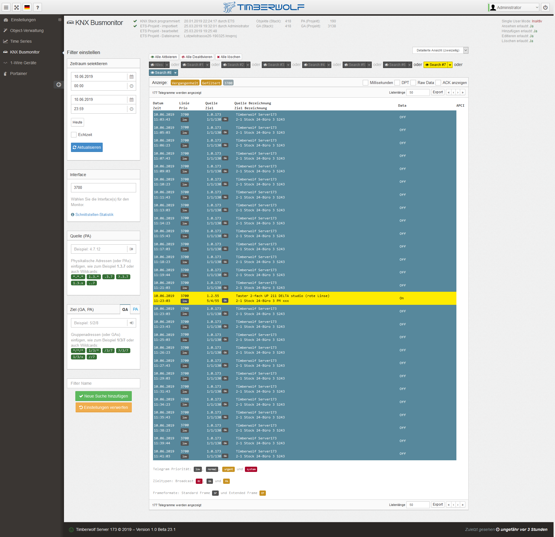The image size is (555, 537).
Task: Go to first page of telegram list
Action: [x=449, y=92]
